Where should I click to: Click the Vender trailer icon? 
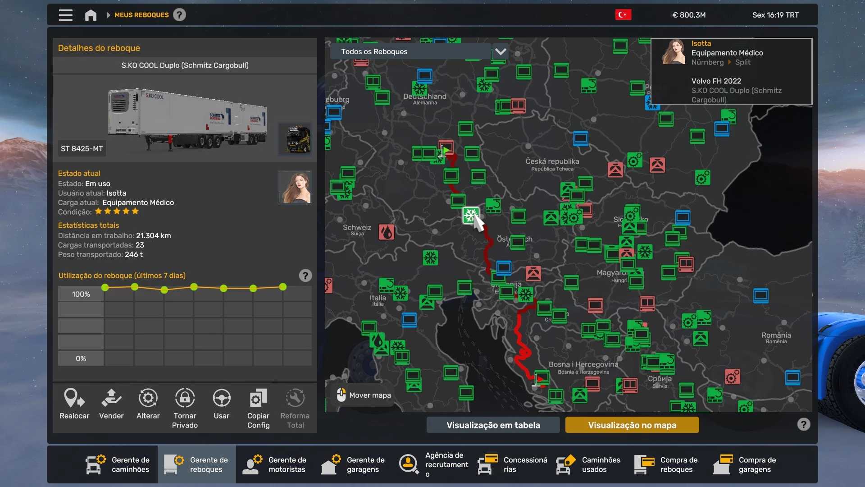pos(111,399)
